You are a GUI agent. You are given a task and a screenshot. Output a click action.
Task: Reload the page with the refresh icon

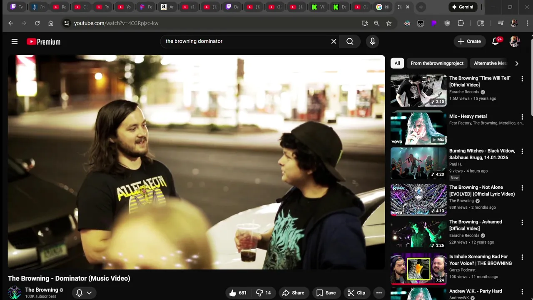pyautogui.click(x=37, y=23)
